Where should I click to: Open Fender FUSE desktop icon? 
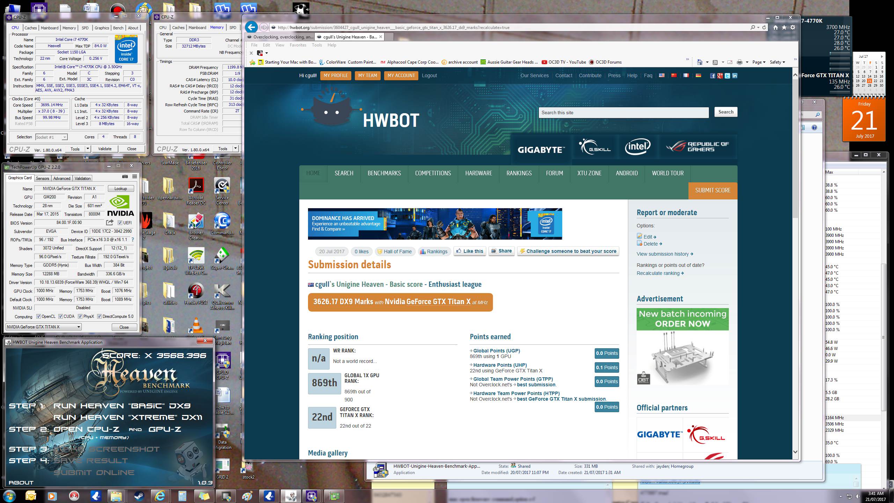coord(196,293)
